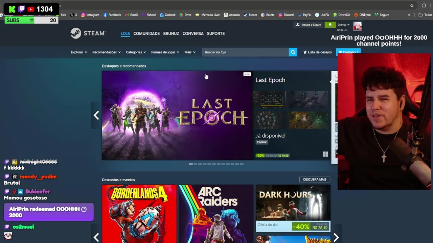Expand the Recomendações dropdown
433x243 pixels.
click(x=107, y=52)
